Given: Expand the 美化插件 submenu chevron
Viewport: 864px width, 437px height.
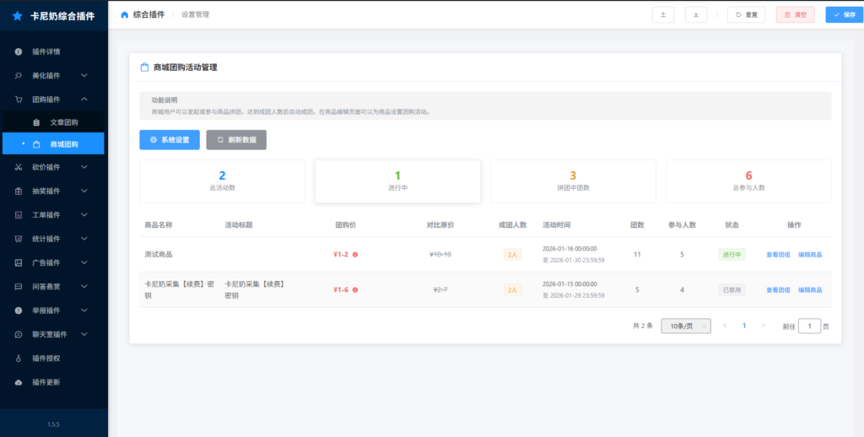Looking at the screenshot, I should point(84,75).
